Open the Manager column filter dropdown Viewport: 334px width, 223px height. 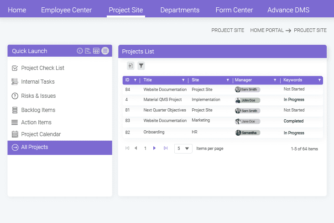[x=275, y=80]
